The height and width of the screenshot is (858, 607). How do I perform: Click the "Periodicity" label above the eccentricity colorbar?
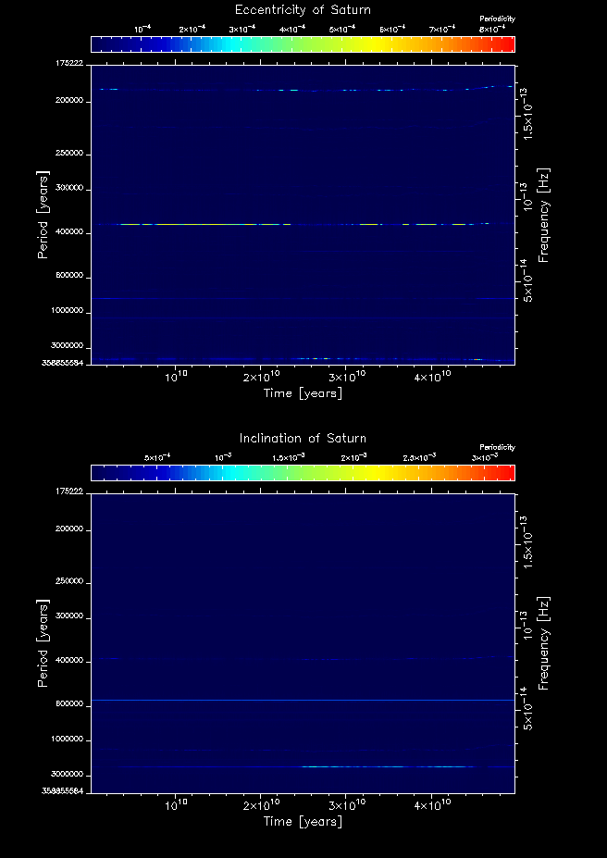click(497, 19)
